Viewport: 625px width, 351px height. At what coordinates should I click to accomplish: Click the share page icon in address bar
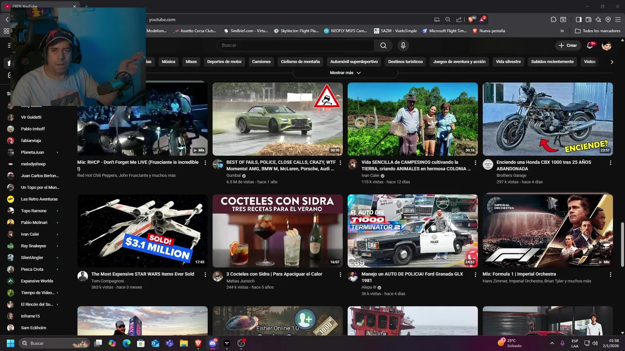tap(459, 19)
